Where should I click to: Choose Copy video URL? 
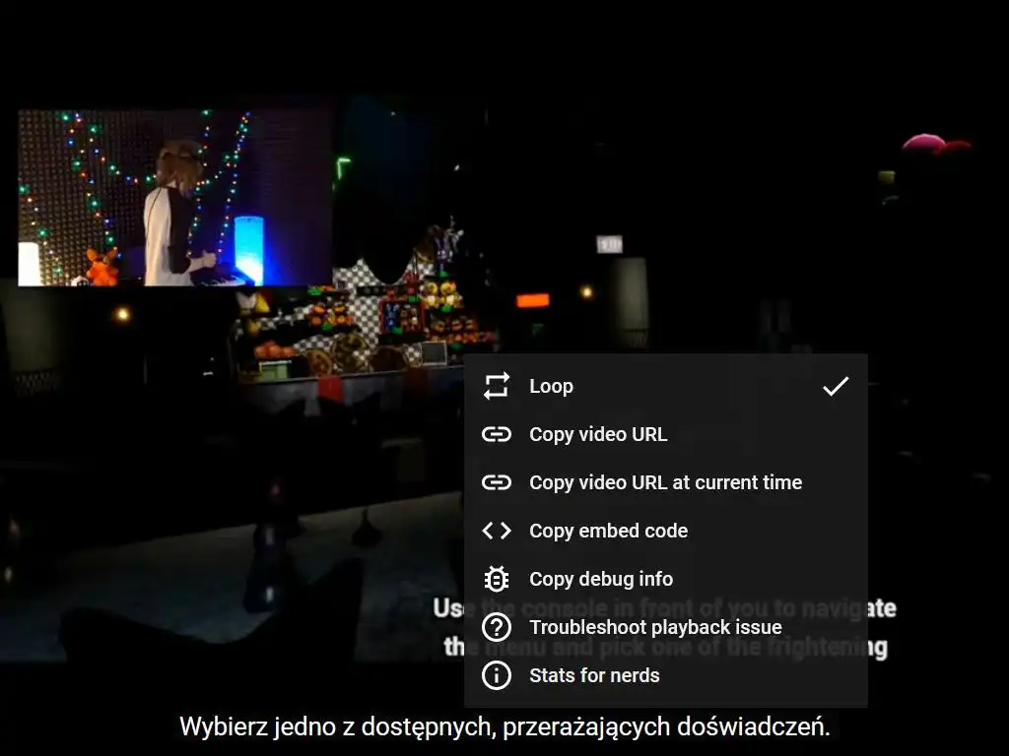(665, 434)
